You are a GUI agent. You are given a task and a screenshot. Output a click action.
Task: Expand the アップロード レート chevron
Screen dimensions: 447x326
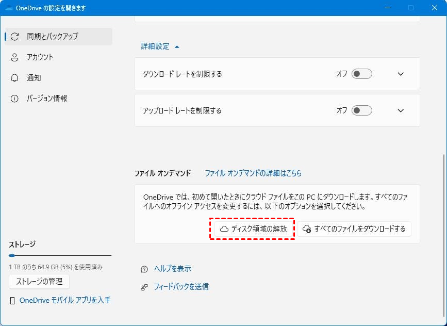click(x=401, y=111)
